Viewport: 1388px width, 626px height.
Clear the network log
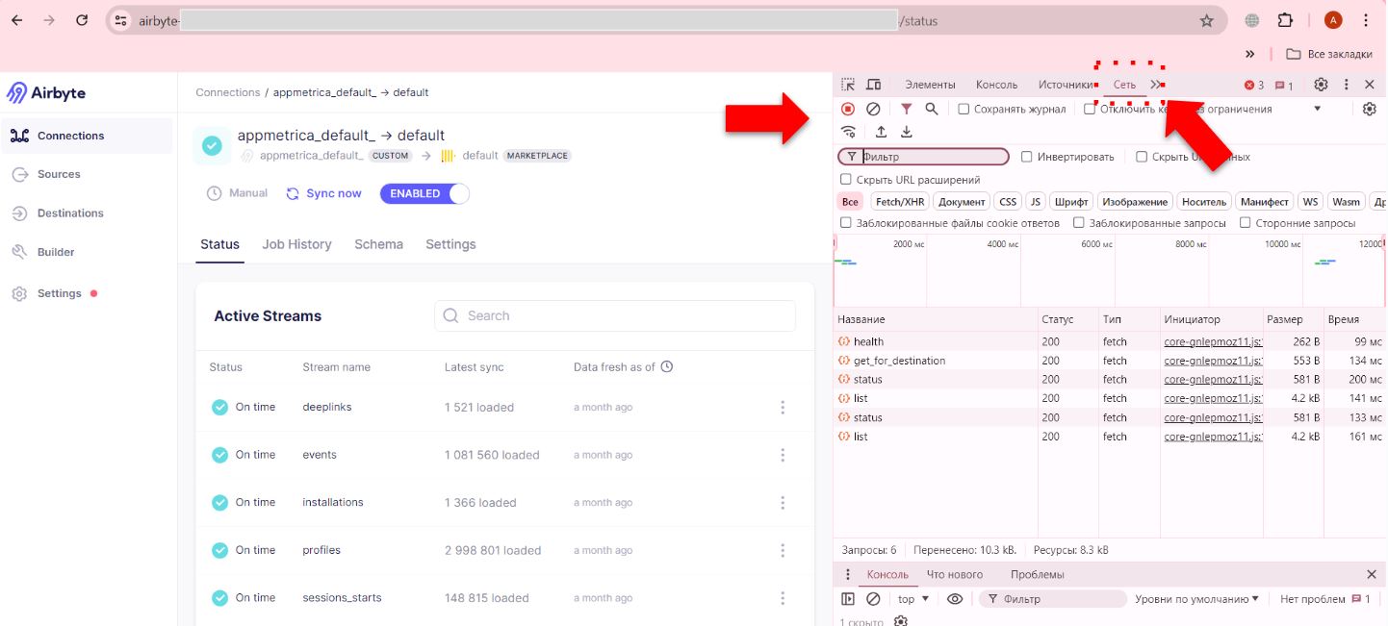coord(873,109)
